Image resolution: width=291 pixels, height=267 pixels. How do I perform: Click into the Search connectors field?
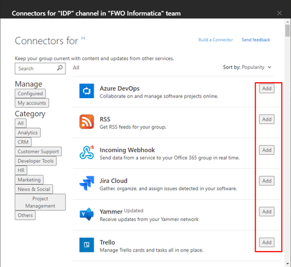click(x=40, y=69)
